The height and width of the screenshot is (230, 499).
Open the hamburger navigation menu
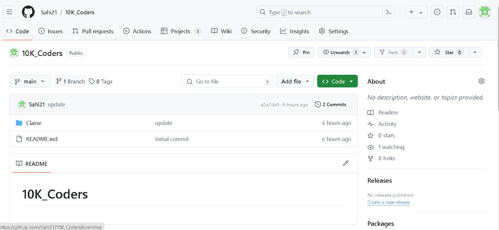coord(9,12)
